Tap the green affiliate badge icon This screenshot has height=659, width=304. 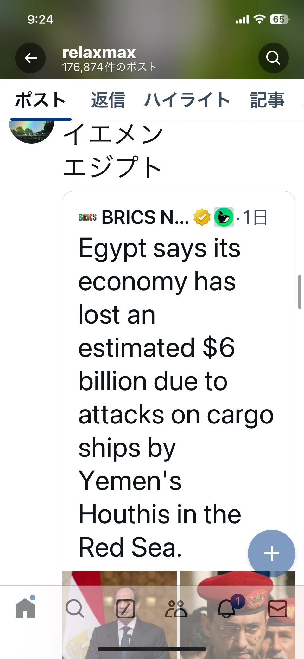[224, 217]
